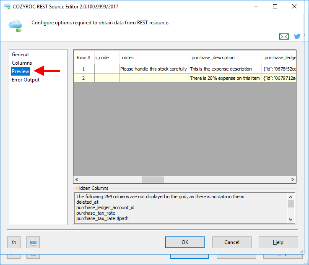Open the Twitter bird icon link

point(297,37)
